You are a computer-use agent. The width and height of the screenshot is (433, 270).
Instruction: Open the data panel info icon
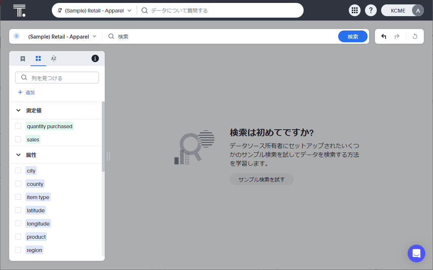tap(95, 58)
